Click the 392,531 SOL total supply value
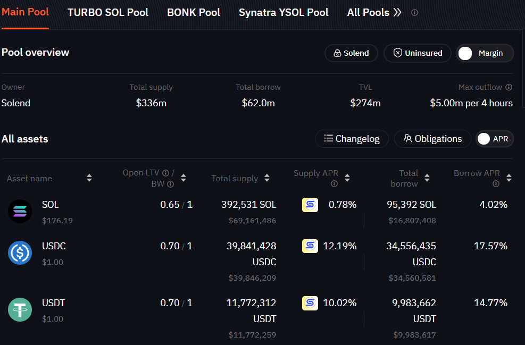The image size is (525, 345). pos(249,205)
